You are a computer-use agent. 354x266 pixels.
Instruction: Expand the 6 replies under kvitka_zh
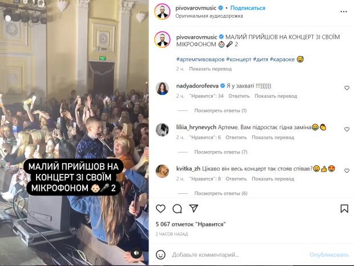[x=221, y=193]
